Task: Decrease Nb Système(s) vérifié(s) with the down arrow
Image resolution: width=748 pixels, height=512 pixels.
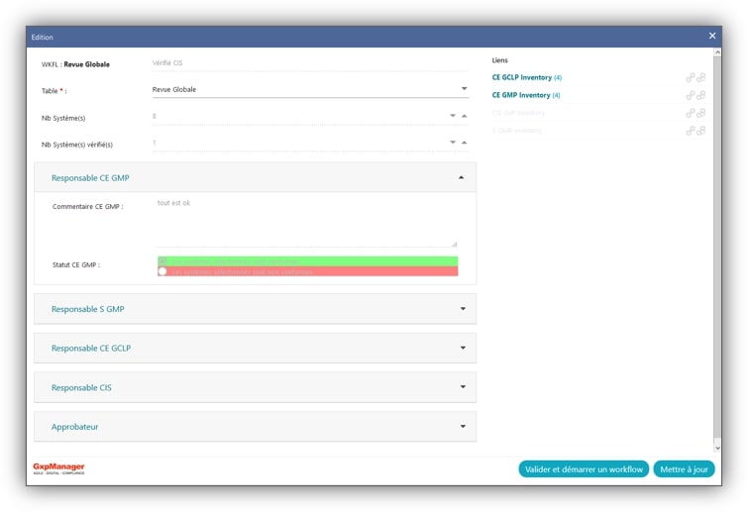Action: 453,143
